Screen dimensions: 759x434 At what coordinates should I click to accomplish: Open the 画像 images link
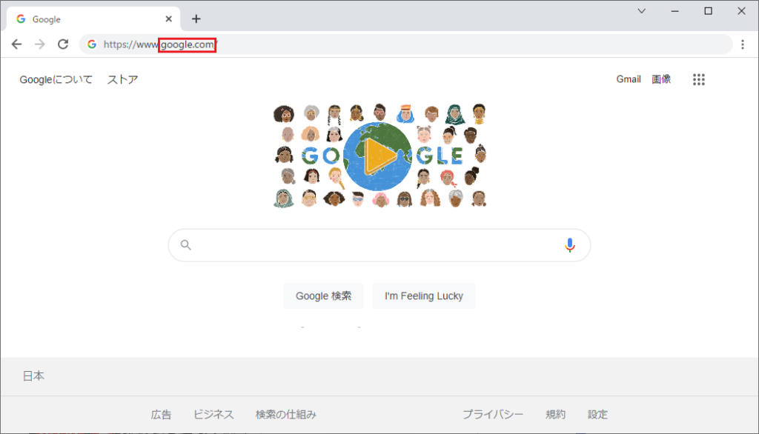[661, 79]
